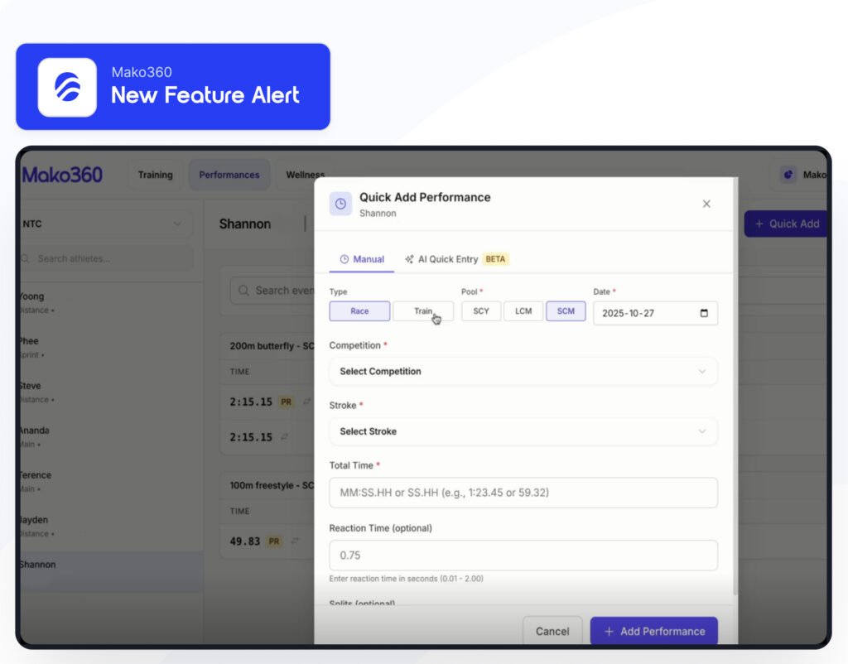The image size is (848, 664).
Task: Click the sparkle icon for AI Quick Entry
Action: pyautogui.click(x=409, y=259)
